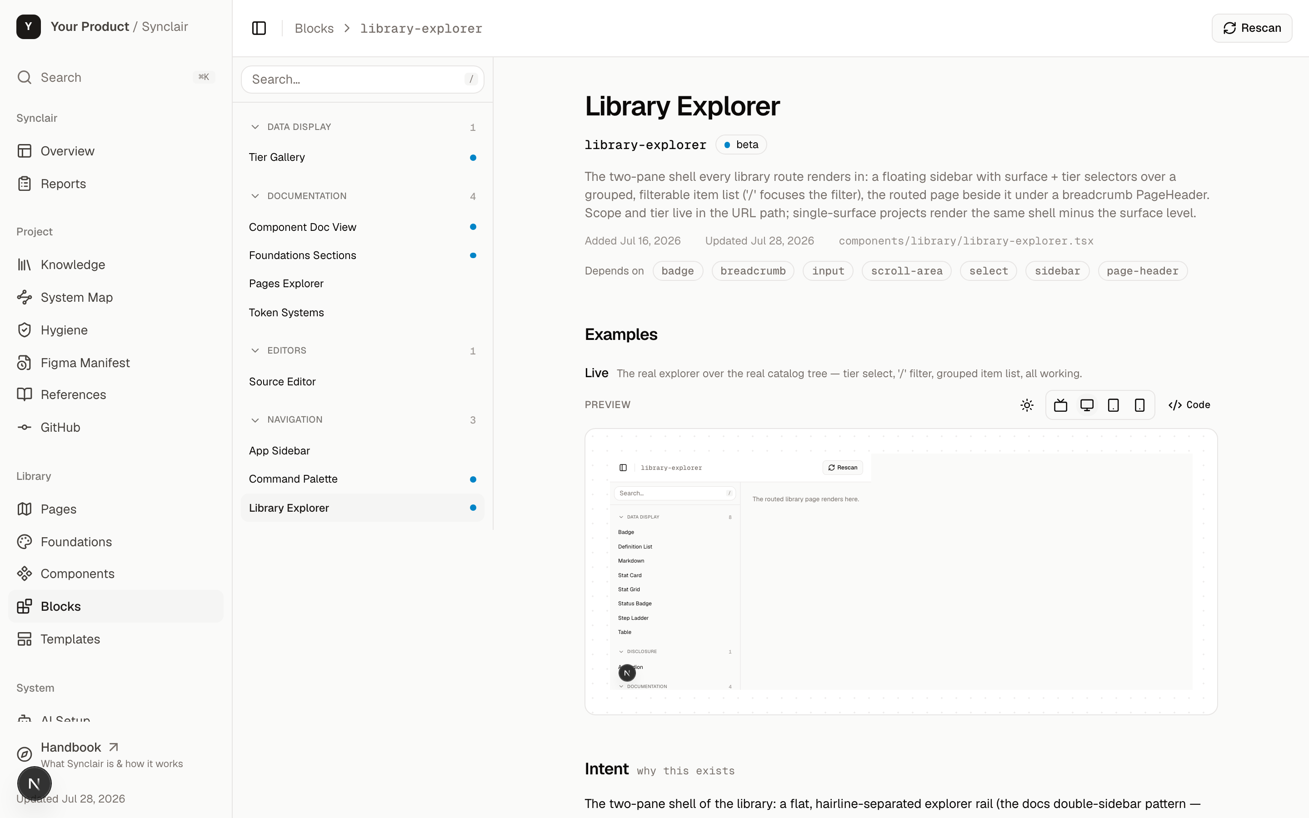Toggle light theme sun icon in preview

pos(1027,405)
